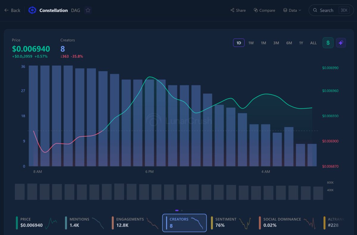Click the +0.57% price change text
The image size is (357, 235).
coord(41,56)
